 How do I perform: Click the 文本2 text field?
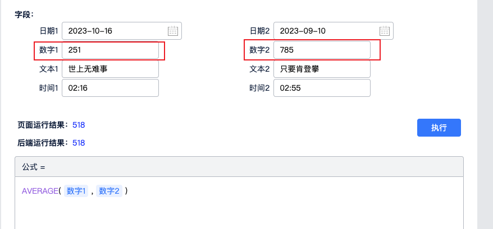coord(321,69)
